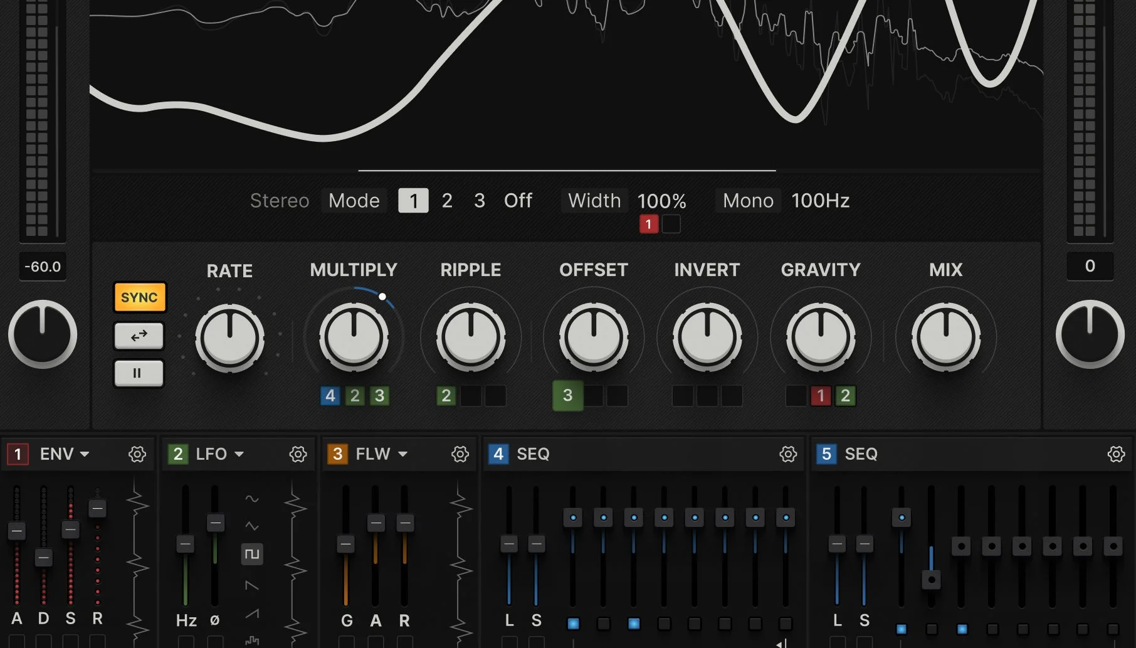Click the direction arrows button below SYNC

click(139, 336)
